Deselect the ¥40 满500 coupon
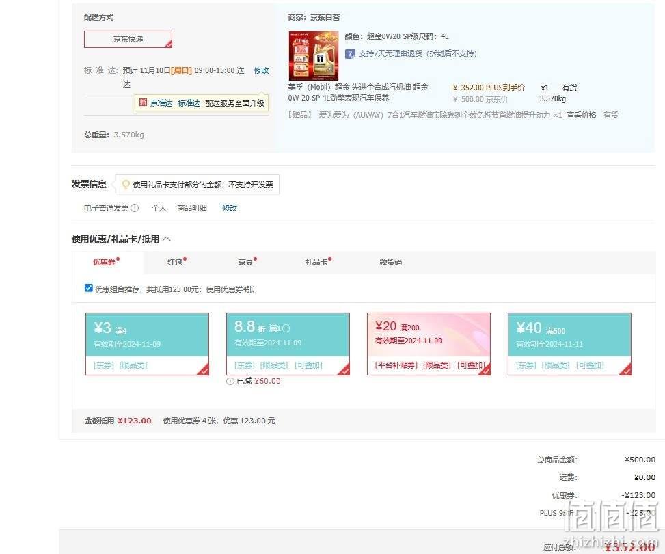This screenshot has width=665, height=554. [569, 344]
